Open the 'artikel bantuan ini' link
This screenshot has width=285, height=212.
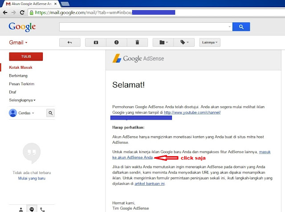[x=150, y=183]
